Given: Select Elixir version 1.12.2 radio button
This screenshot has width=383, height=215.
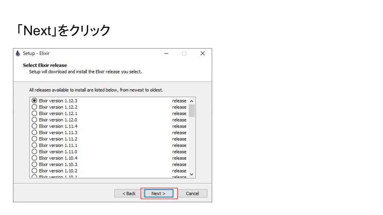Looking at the screenshot, I should [x=34, y=107].
